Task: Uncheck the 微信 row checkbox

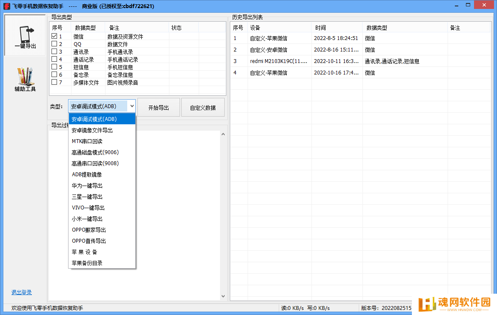Action: tap(54, 36)
